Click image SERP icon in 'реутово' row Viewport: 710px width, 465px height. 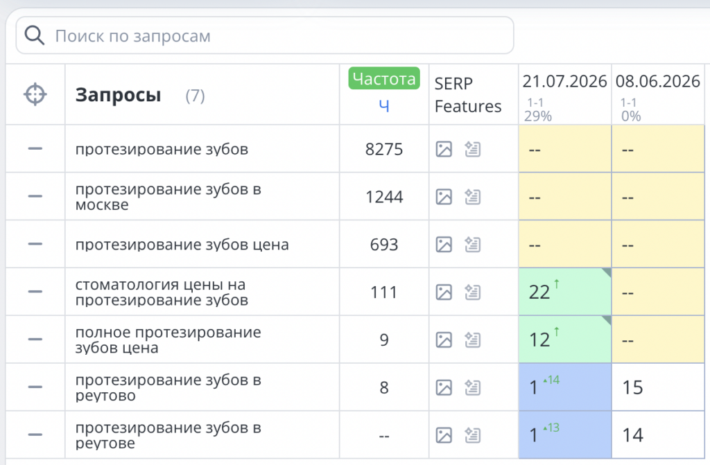pyautogui.click(x=444, y=387)
